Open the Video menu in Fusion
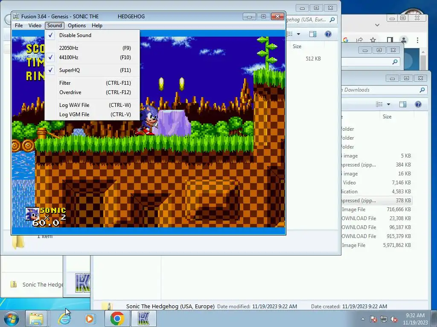The height and width of the screenshot is (327, 437). [x=35, y=26]
